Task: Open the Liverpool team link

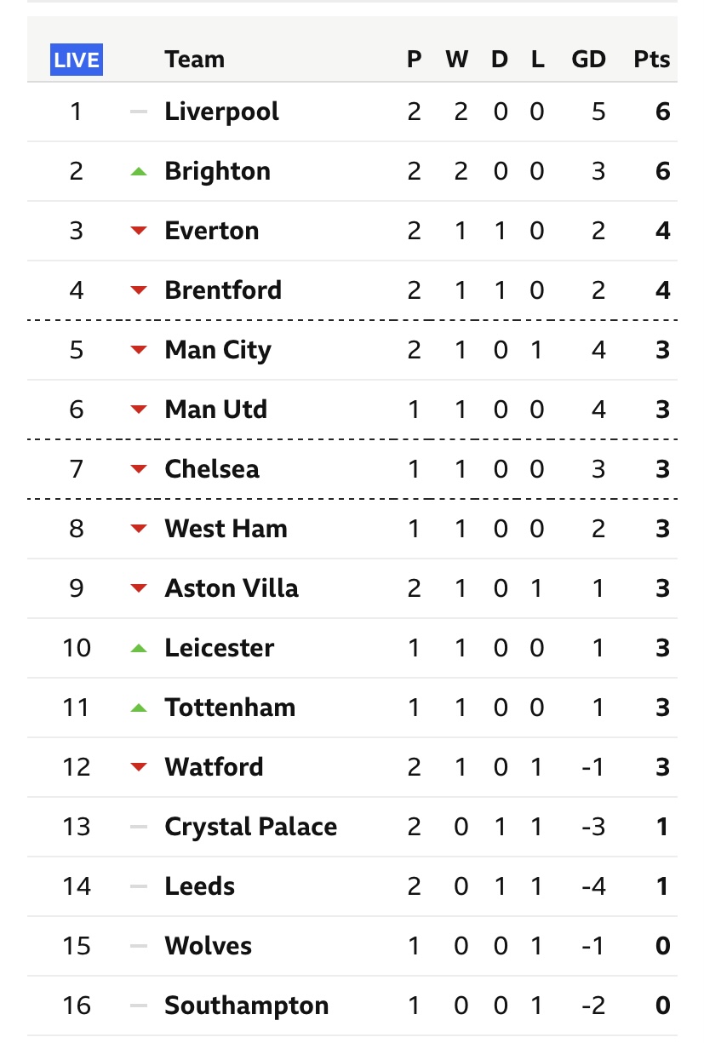Action: click(222, 112)
